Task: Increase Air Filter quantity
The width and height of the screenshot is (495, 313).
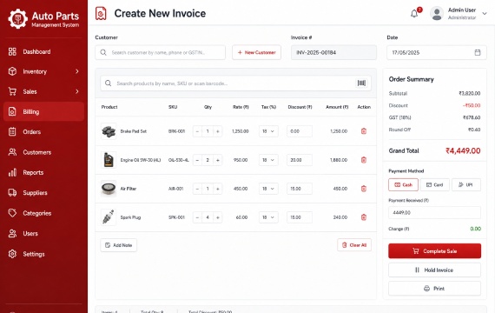Action: [217, 189]
